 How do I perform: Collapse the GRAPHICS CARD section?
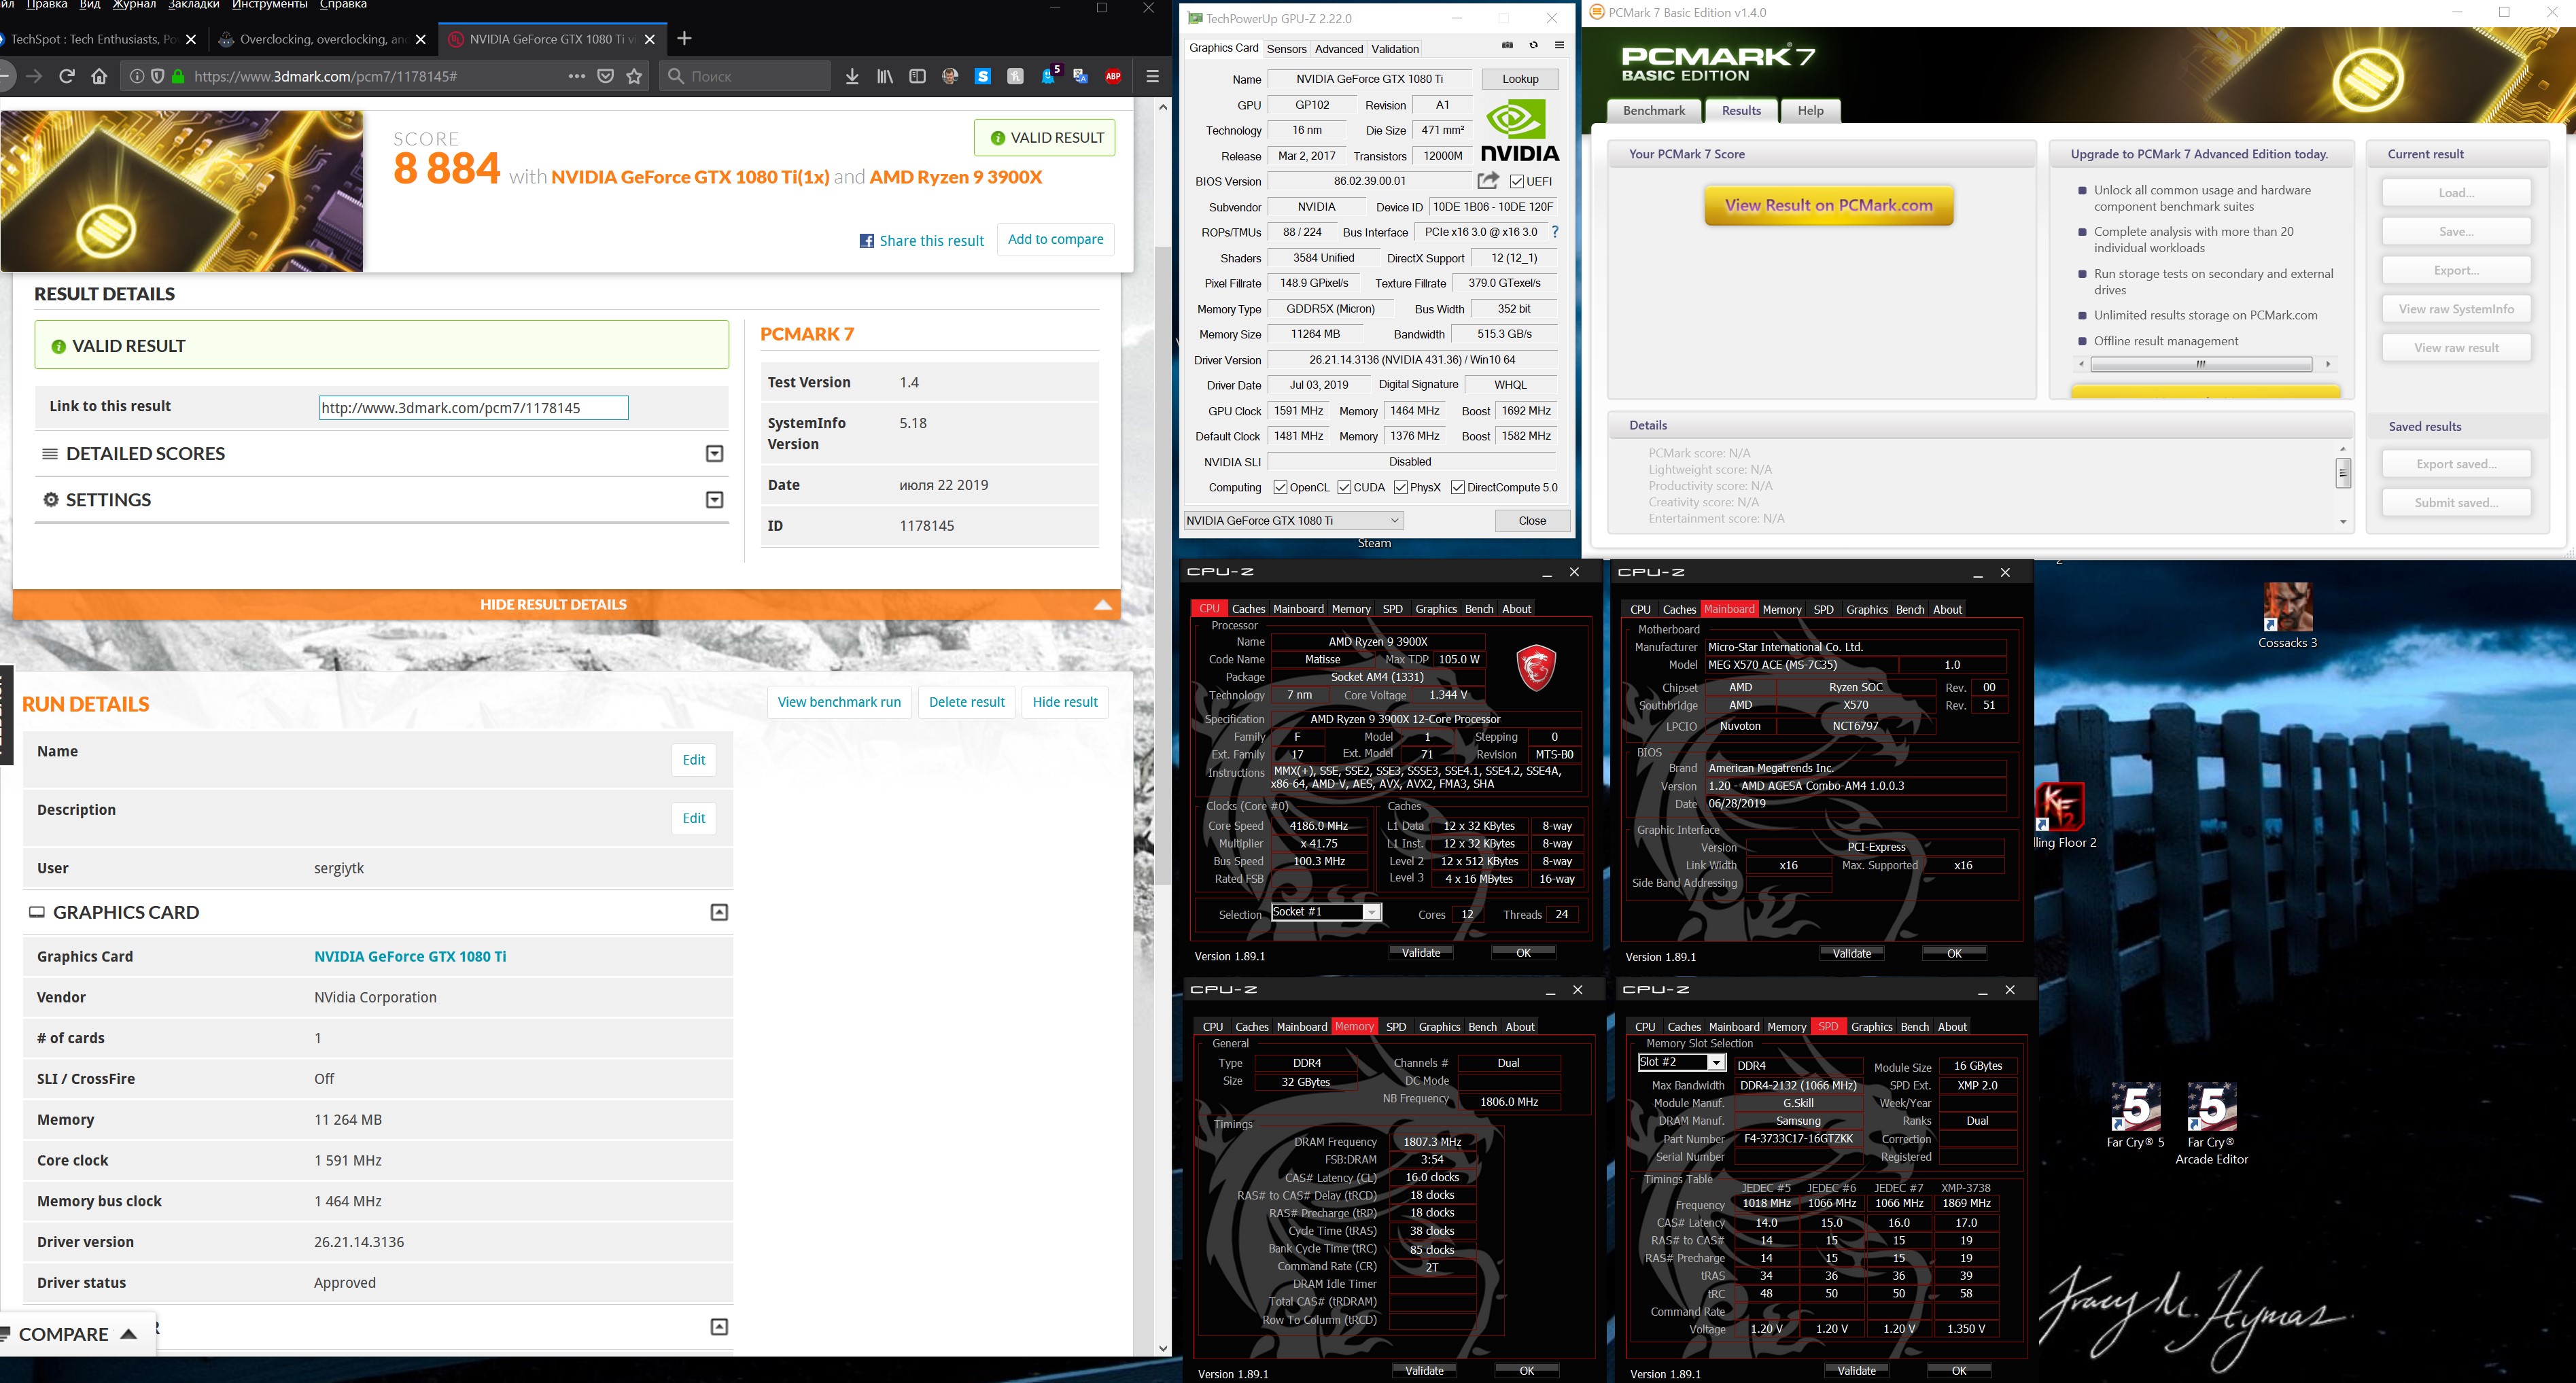coord(719,912)
